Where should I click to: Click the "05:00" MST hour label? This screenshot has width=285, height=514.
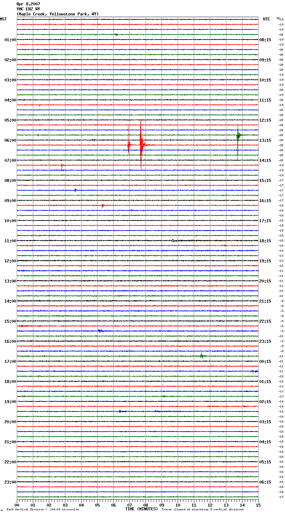click(x=10, y=120)
